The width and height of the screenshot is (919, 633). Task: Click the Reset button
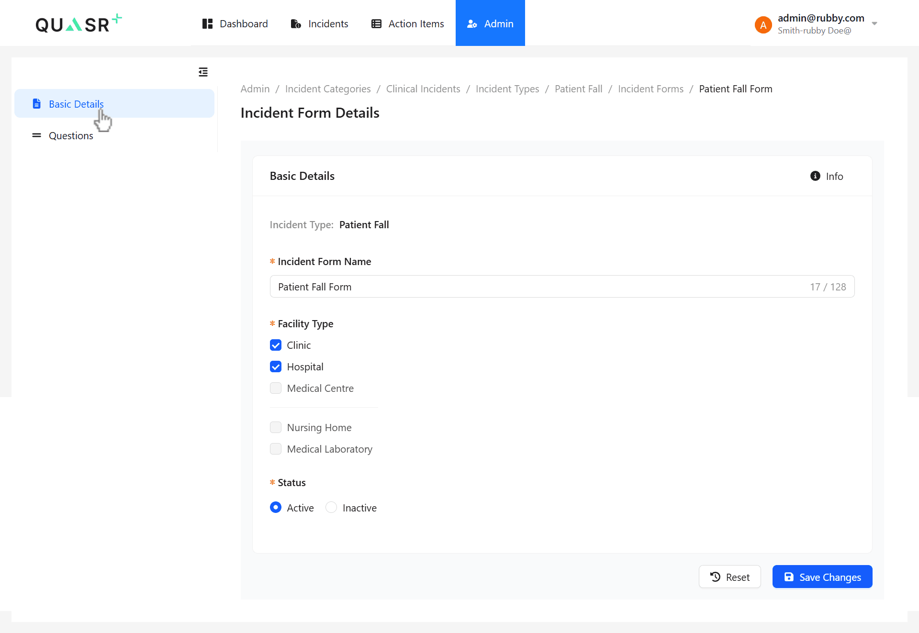pos(729,577)
